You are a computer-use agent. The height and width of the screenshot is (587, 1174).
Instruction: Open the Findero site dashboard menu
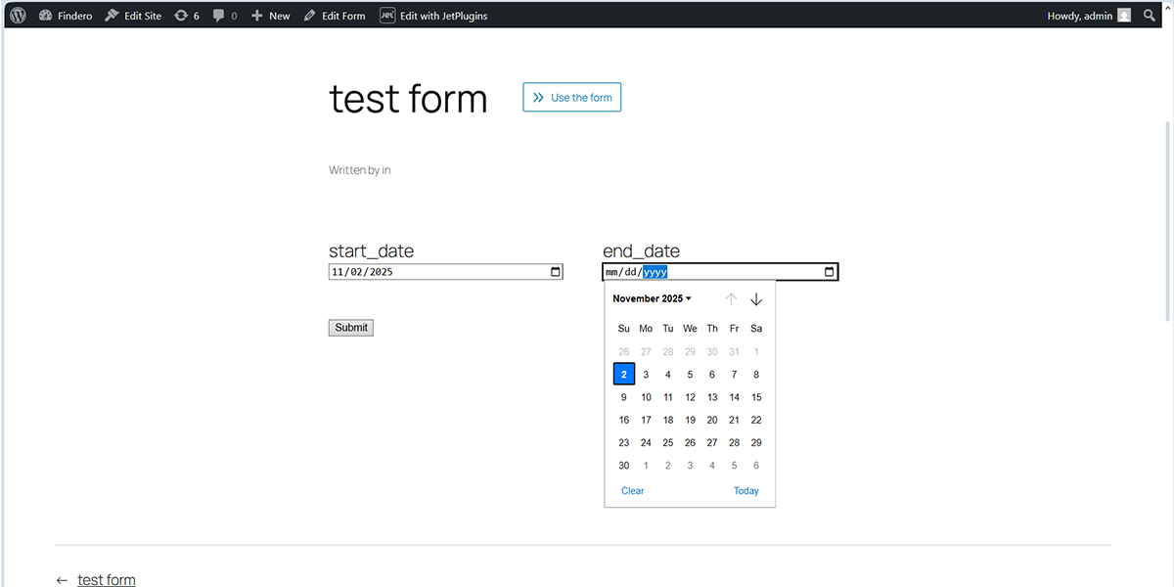click(x=66, y=16)
